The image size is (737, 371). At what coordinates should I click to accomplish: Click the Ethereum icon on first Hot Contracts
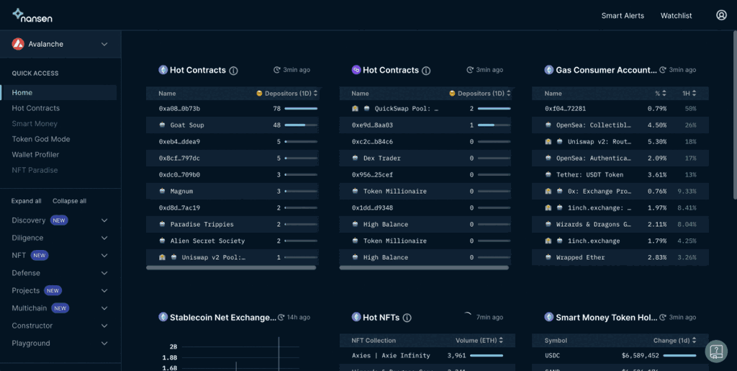pyautogui.click(x=163, y=70)
